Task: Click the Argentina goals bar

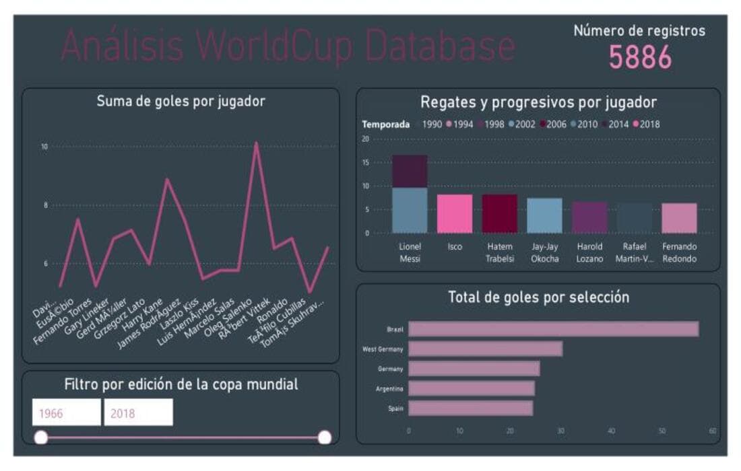Action: click(x=472, y=388)
